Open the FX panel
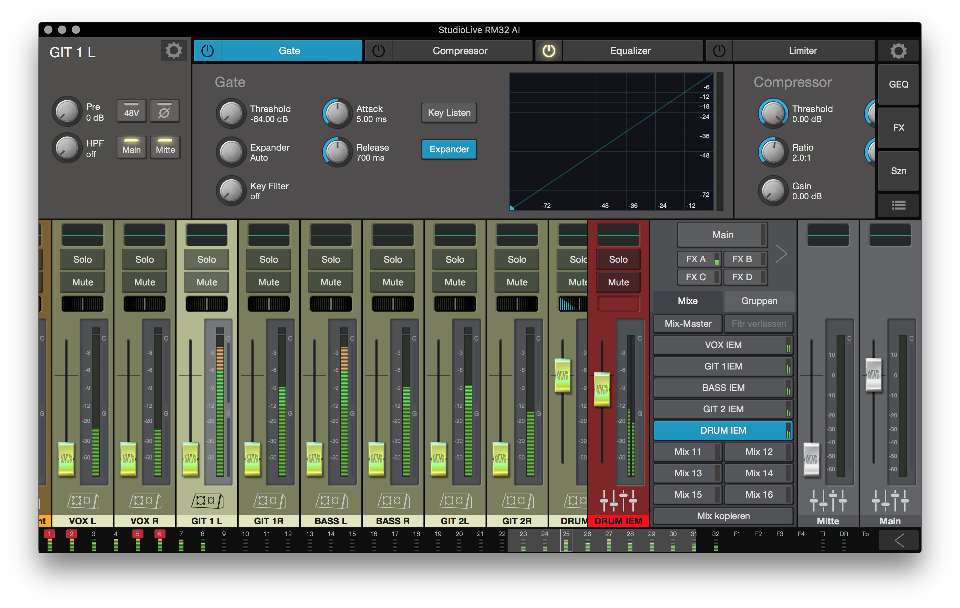The image size is (960, 608). 898,128
